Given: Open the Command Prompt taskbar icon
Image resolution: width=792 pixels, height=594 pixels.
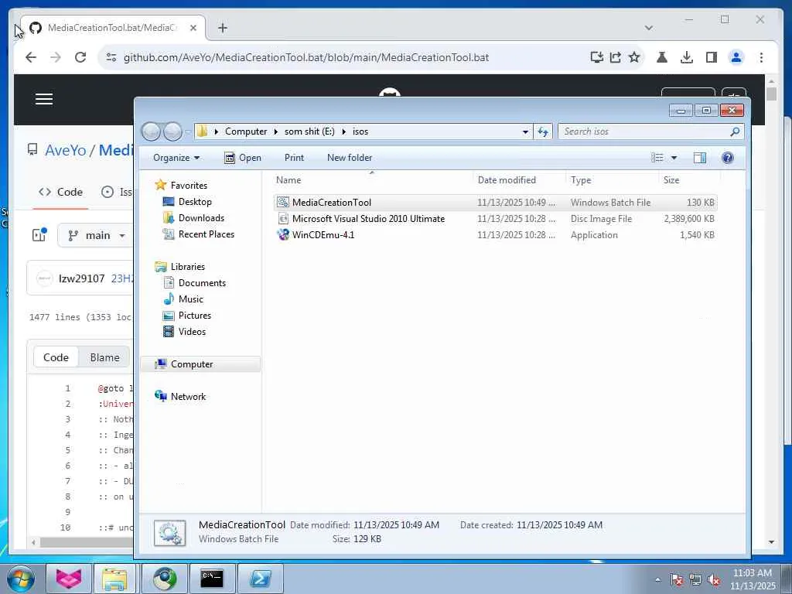Looking at the screenshot, I should point(212,579).
